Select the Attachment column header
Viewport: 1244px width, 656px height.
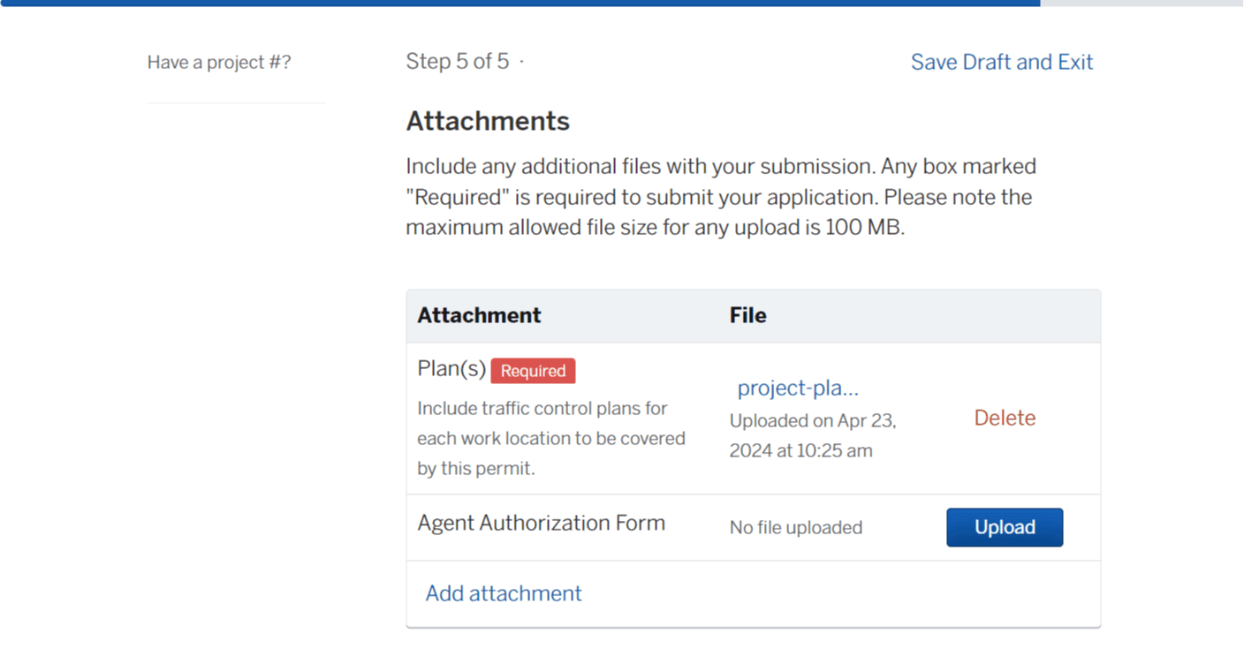(479, 315)
